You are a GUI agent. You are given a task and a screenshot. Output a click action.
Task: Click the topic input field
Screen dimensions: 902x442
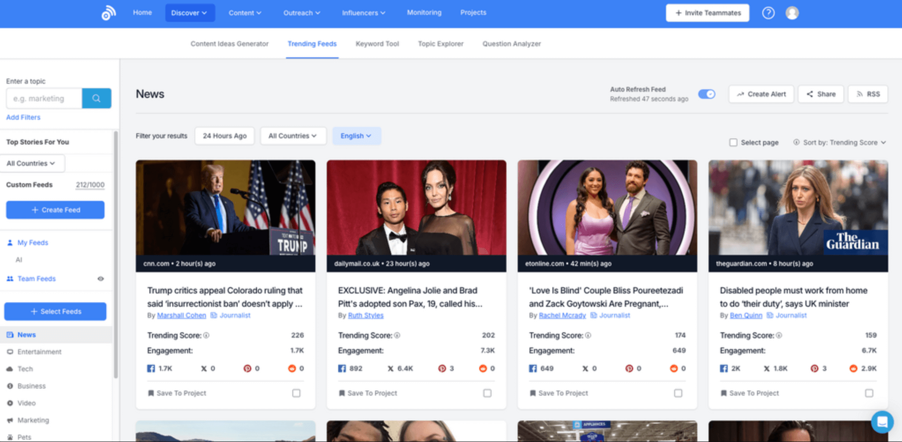(44, 98)
